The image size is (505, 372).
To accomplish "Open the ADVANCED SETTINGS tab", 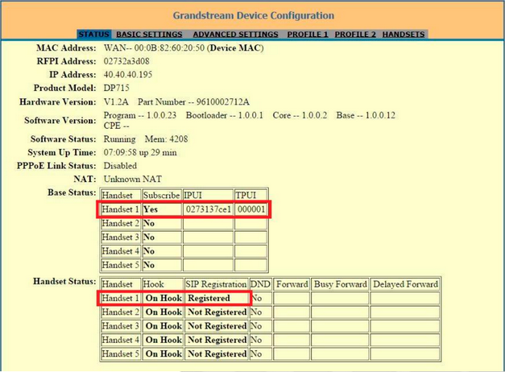I will click(235, 34).
